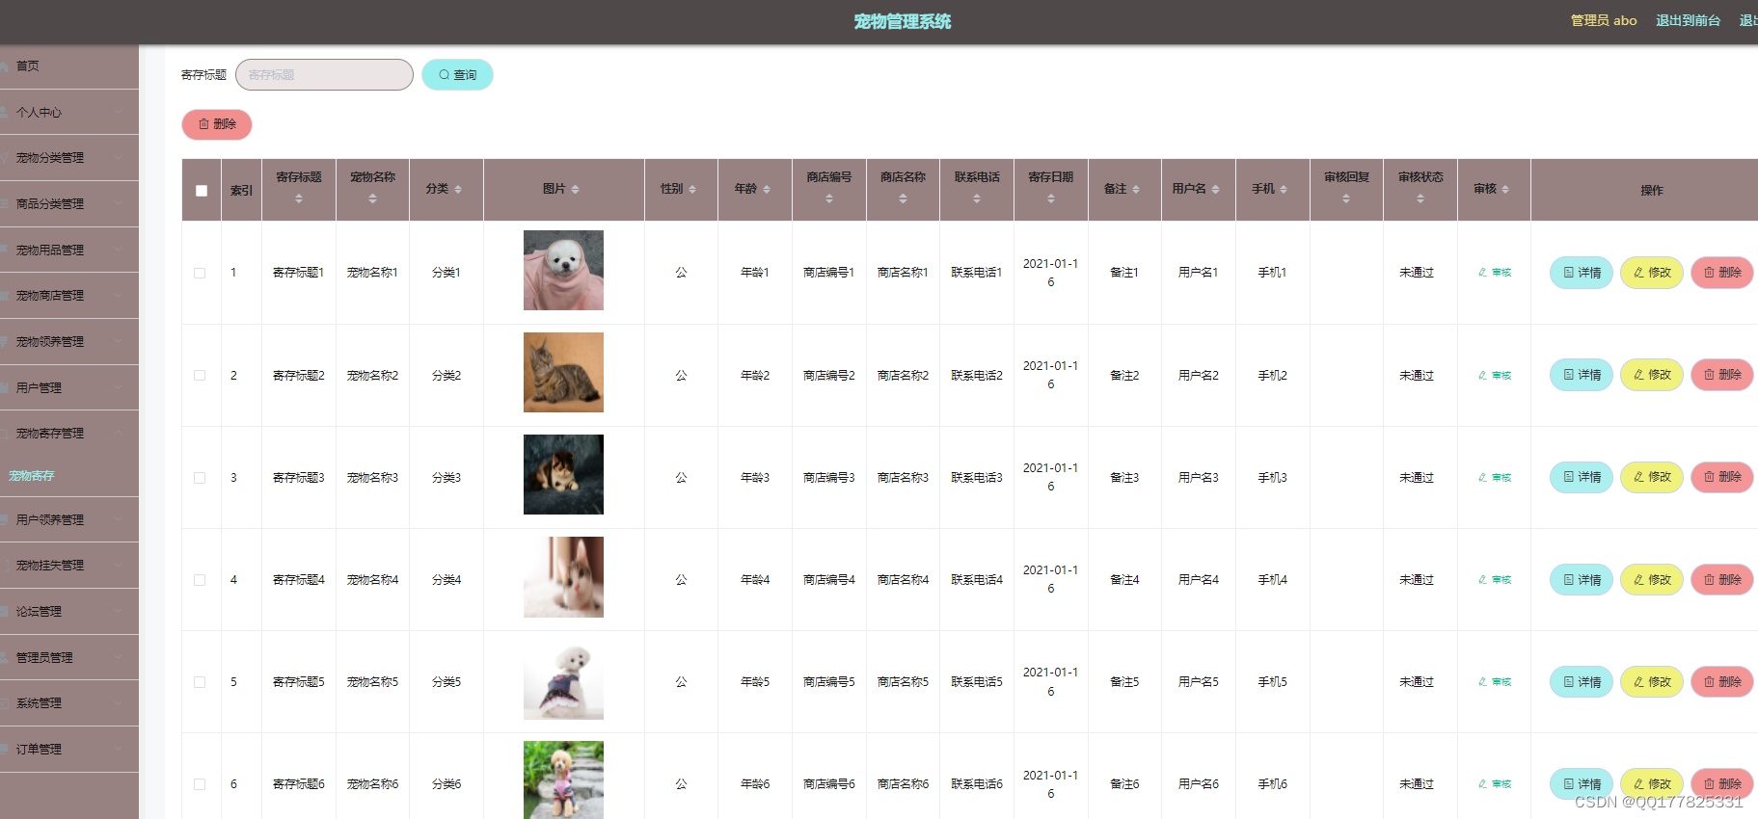
Task: Click the 退出到前台 link in header
Action: [x=1688, y=20]
